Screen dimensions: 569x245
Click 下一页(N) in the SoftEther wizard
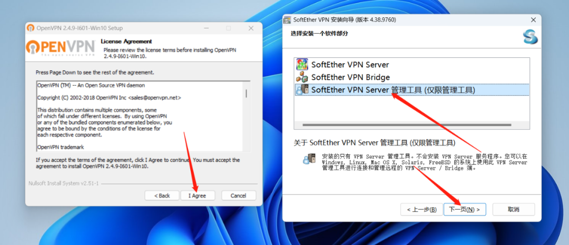[465, 209]
